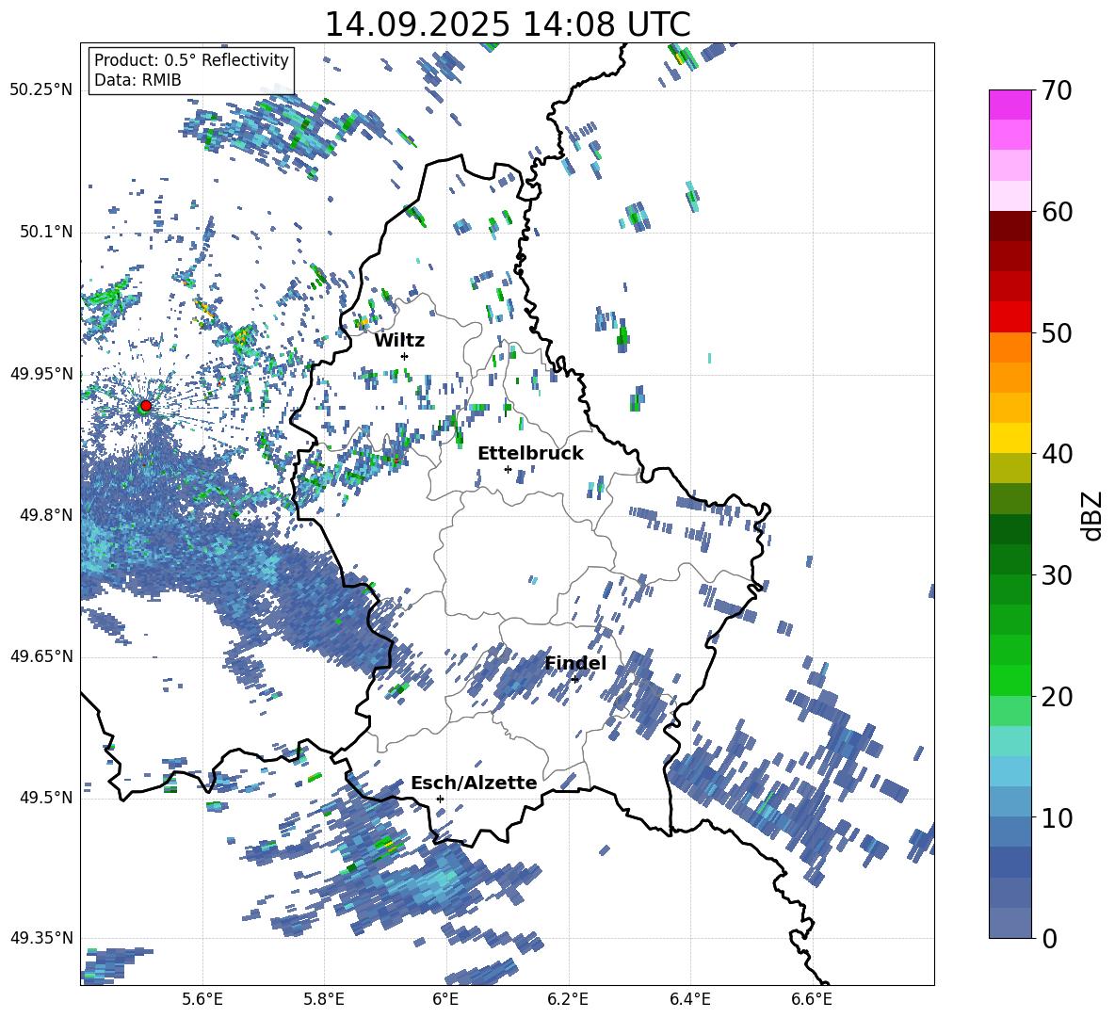Click the 49.65°N latitude label
Screen dimensions: 1115x1018
[x=41, y=656]
